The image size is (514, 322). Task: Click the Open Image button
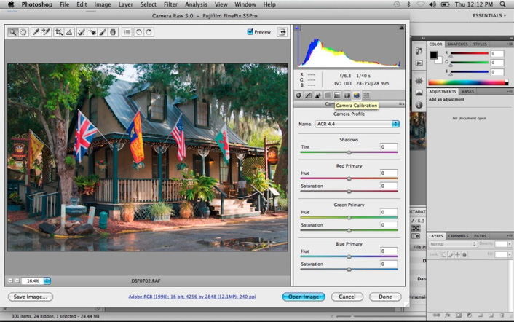click(x=303, y=297)
